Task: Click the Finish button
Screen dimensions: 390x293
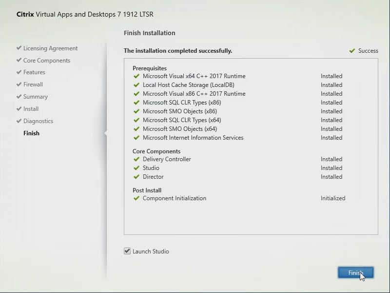Action: click(x=356, y=272)
